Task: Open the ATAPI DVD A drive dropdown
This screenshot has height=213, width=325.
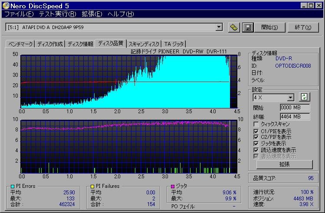Action: (219, 27)
